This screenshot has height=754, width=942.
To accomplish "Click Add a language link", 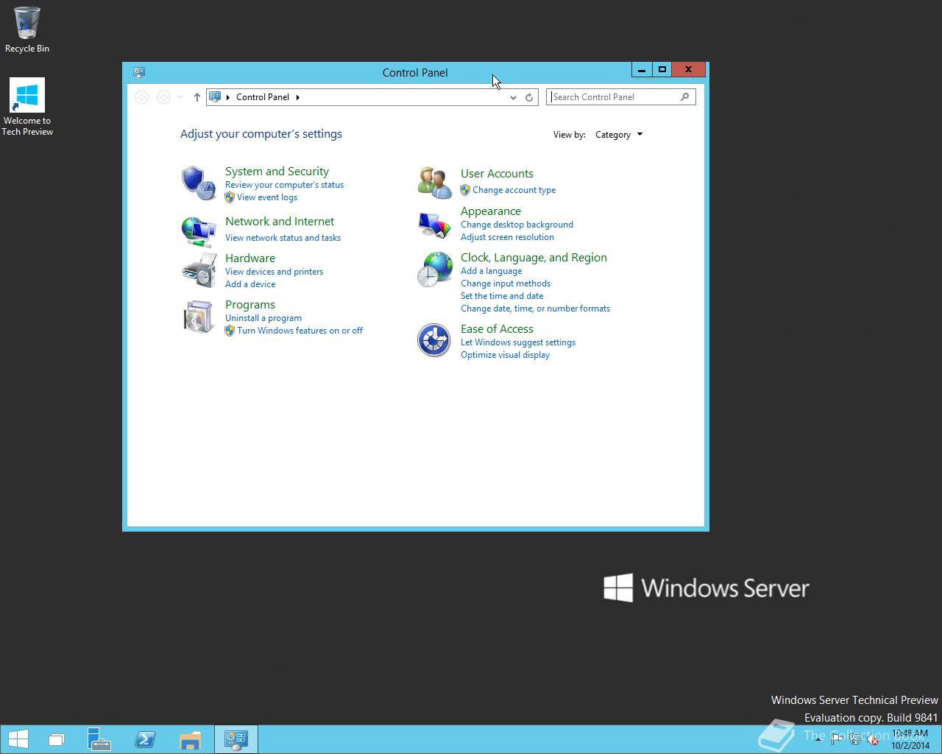I will [491, 271].
